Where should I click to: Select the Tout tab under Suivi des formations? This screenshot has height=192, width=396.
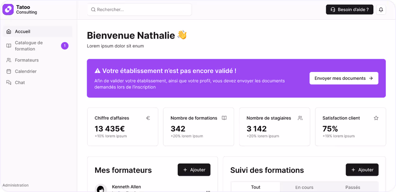tap(255, 187)
